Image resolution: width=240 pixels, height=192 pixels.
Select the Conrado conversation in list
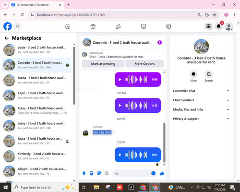[36, 65]
